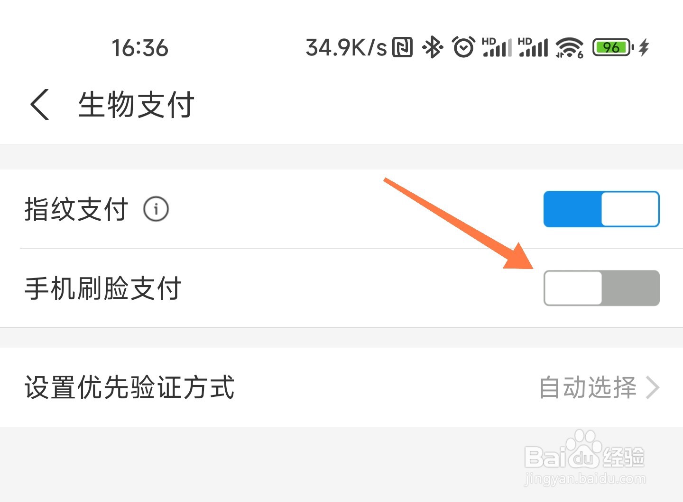Tap the 16:36 clock in status bar

pyautogui.click(x=140, y=48)
